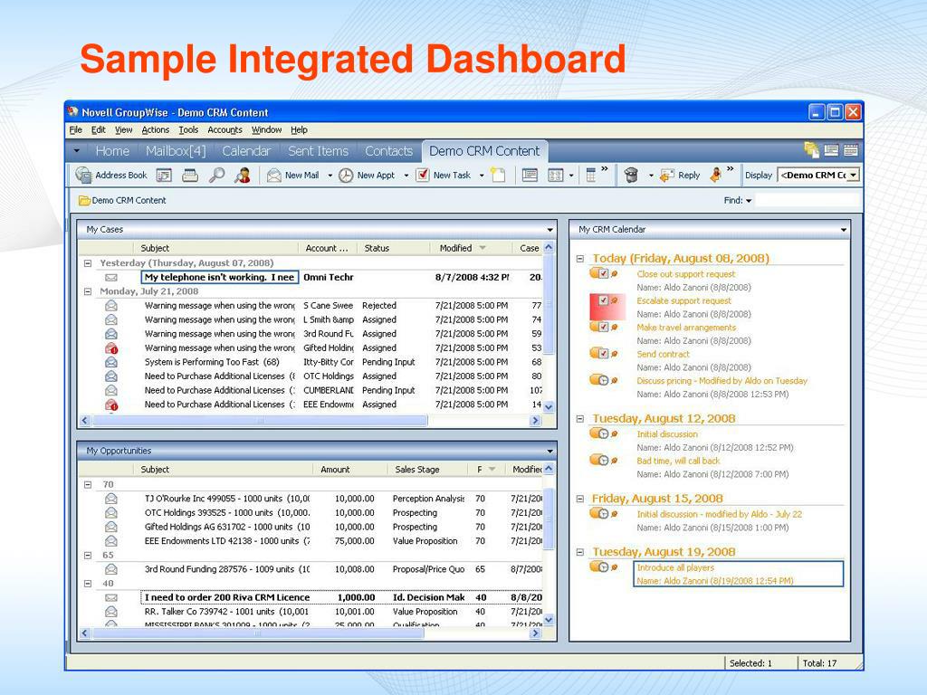Check off Close out support request task

[602, 273]
